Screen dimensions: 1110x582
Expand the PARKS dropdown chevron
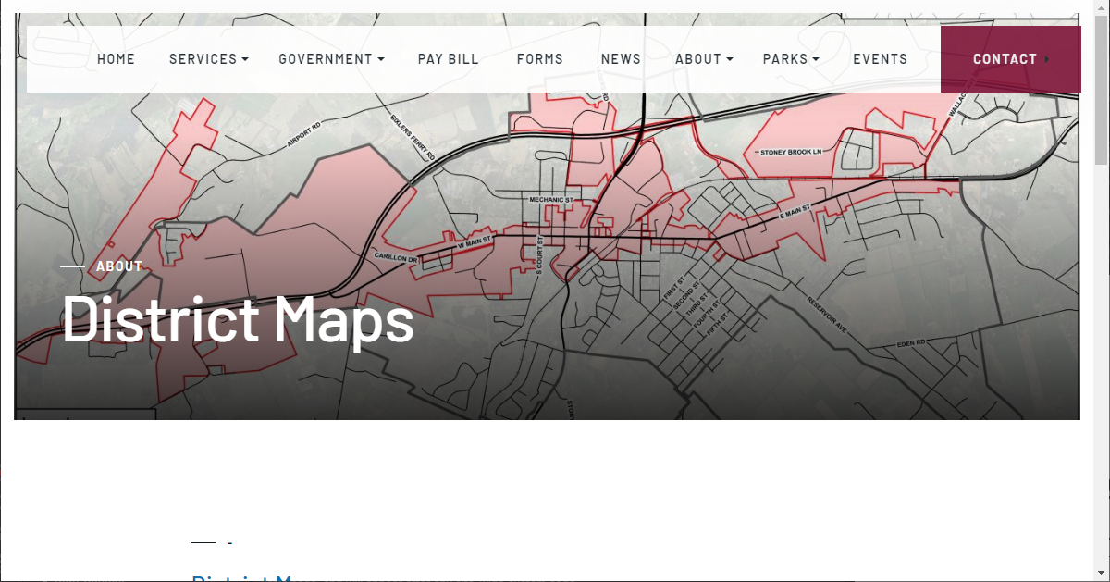[814, 59]
